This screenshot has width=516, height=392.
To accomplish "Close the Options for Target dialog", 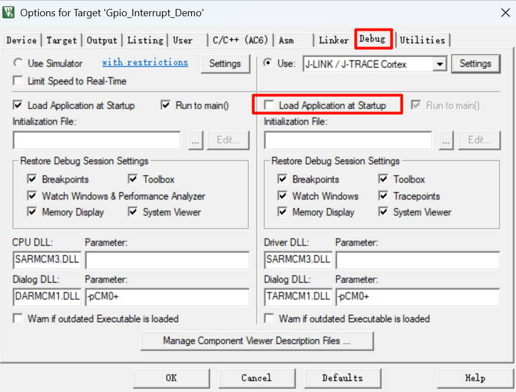I will click(505, 12).
